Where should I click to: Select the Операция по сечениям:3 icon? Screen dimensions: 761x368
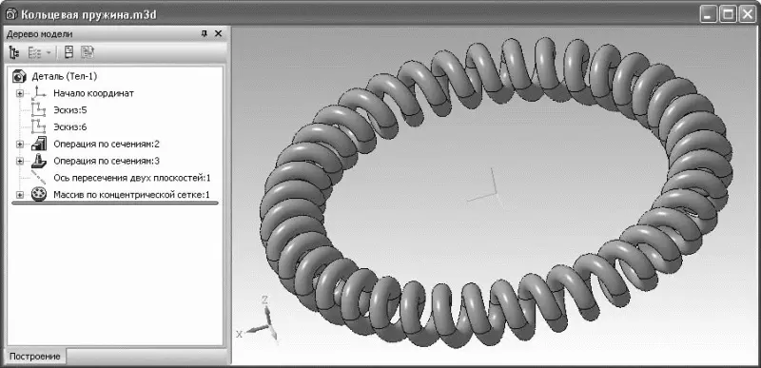pyautogui.click(x=38, y=161)
